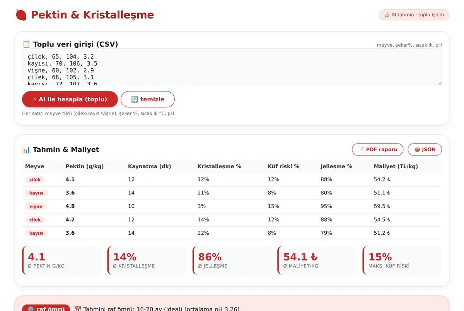
Task: Open the Ø PEKTİN G/KG summary card
Action: pyautogui.click(x=62, y=260)
